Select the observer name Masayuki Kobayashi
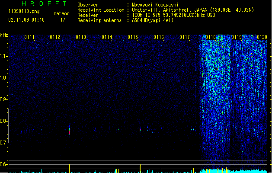Screen dimensions: 272x173 [155, 5]
